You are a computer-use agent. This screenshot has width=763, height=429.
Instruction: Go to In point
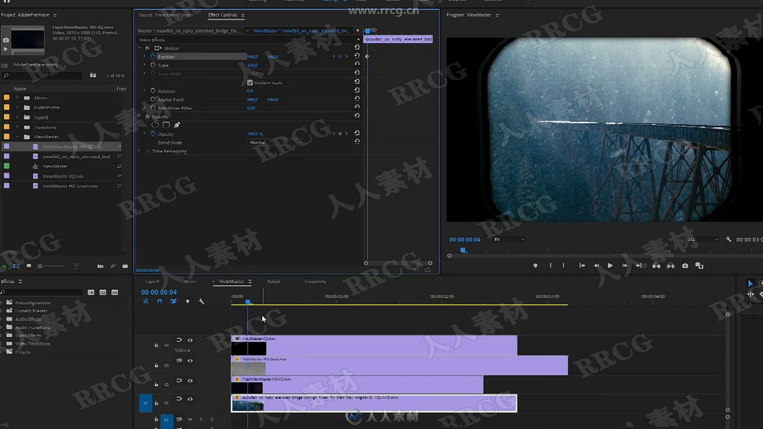[x=582, y=265]
